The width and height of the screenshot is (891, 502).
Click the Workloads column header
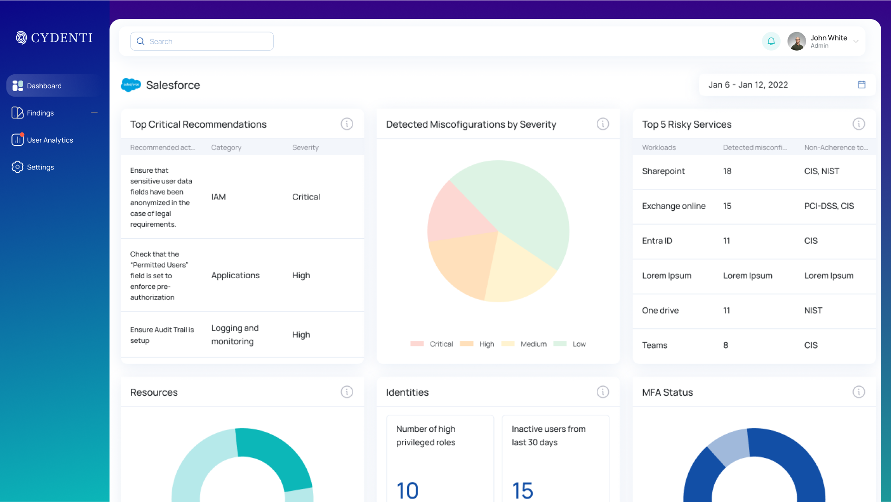click(659, 147)
